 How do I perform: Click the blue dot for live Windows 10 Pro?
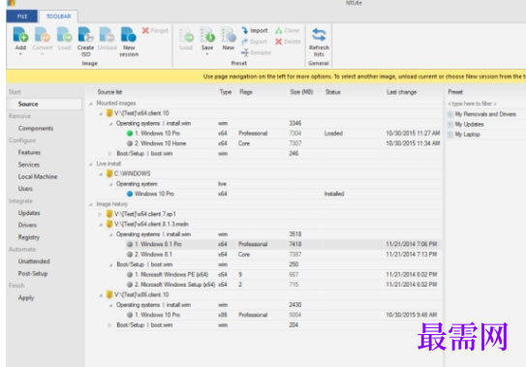pyautogui.click(x=130, y=194)
